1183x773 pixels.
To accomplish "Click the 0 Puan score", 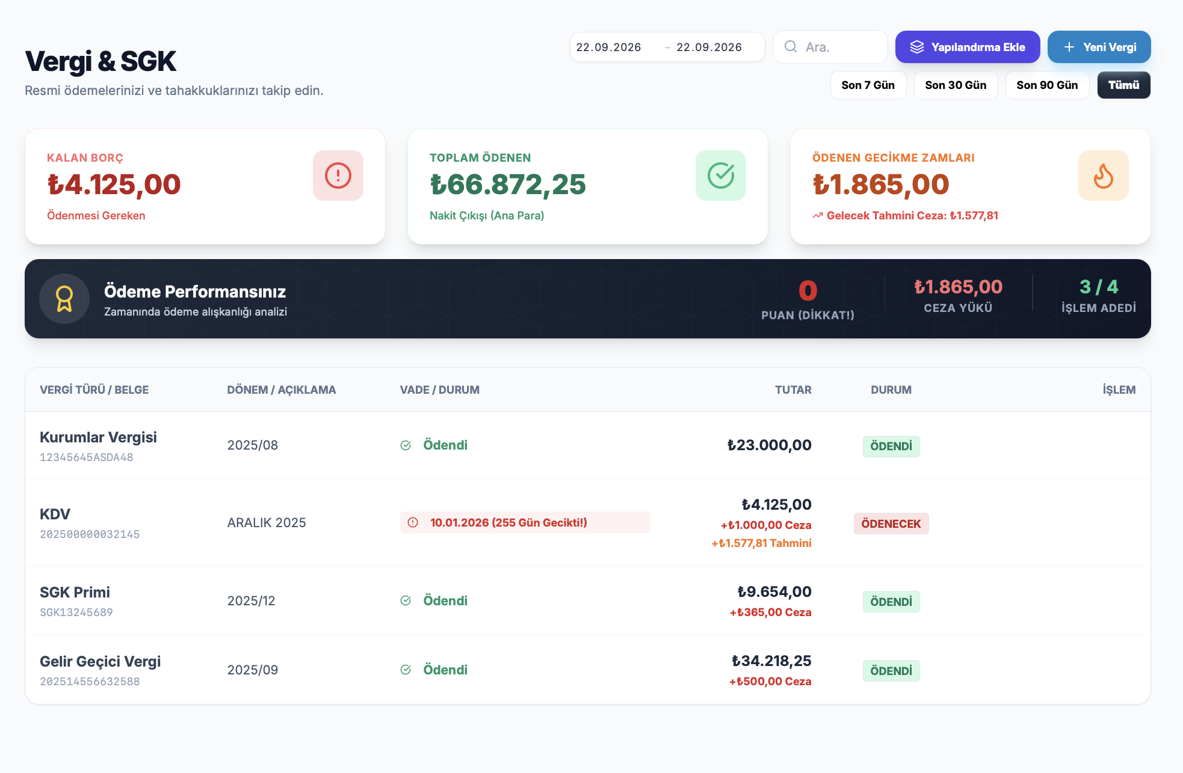I will click(x=808, y=299).
